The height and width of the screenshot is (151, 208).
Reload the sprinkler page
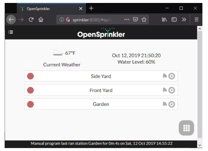[x=31, y=20]
